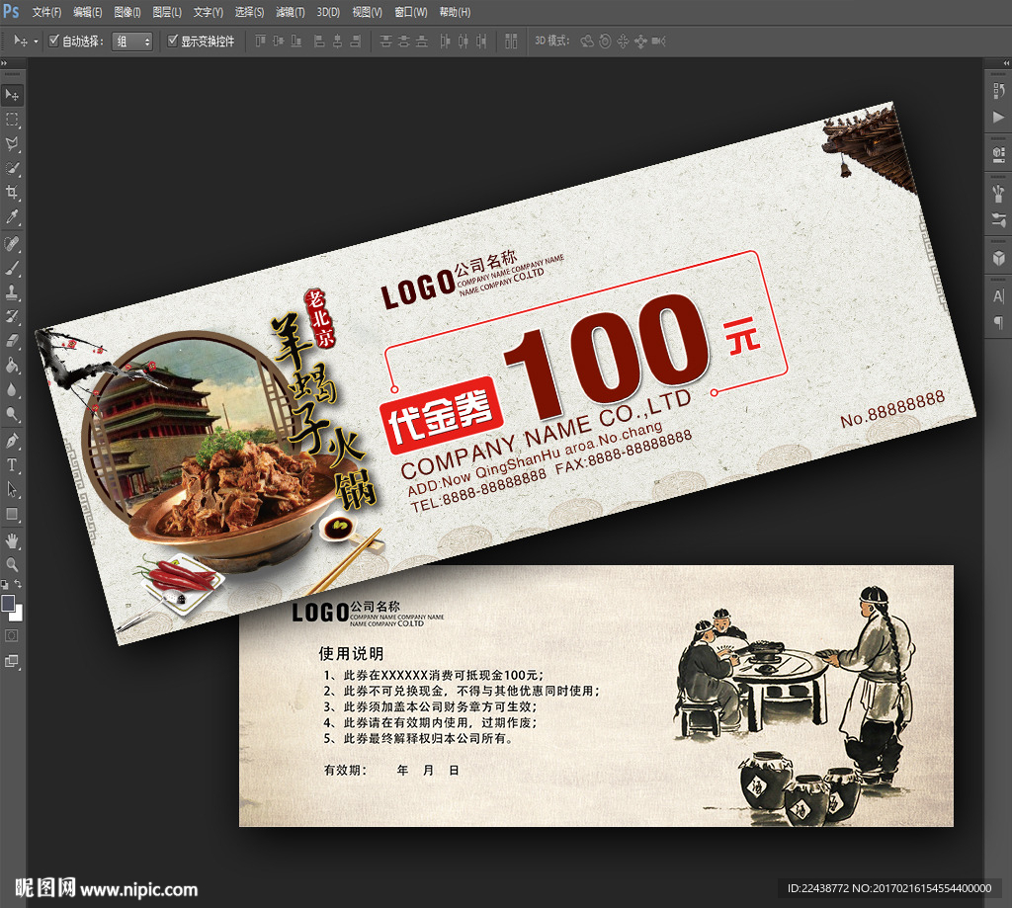Select the Rectangle shape tool
This screenshot has height=908, width=1012.
click(12, 514)
